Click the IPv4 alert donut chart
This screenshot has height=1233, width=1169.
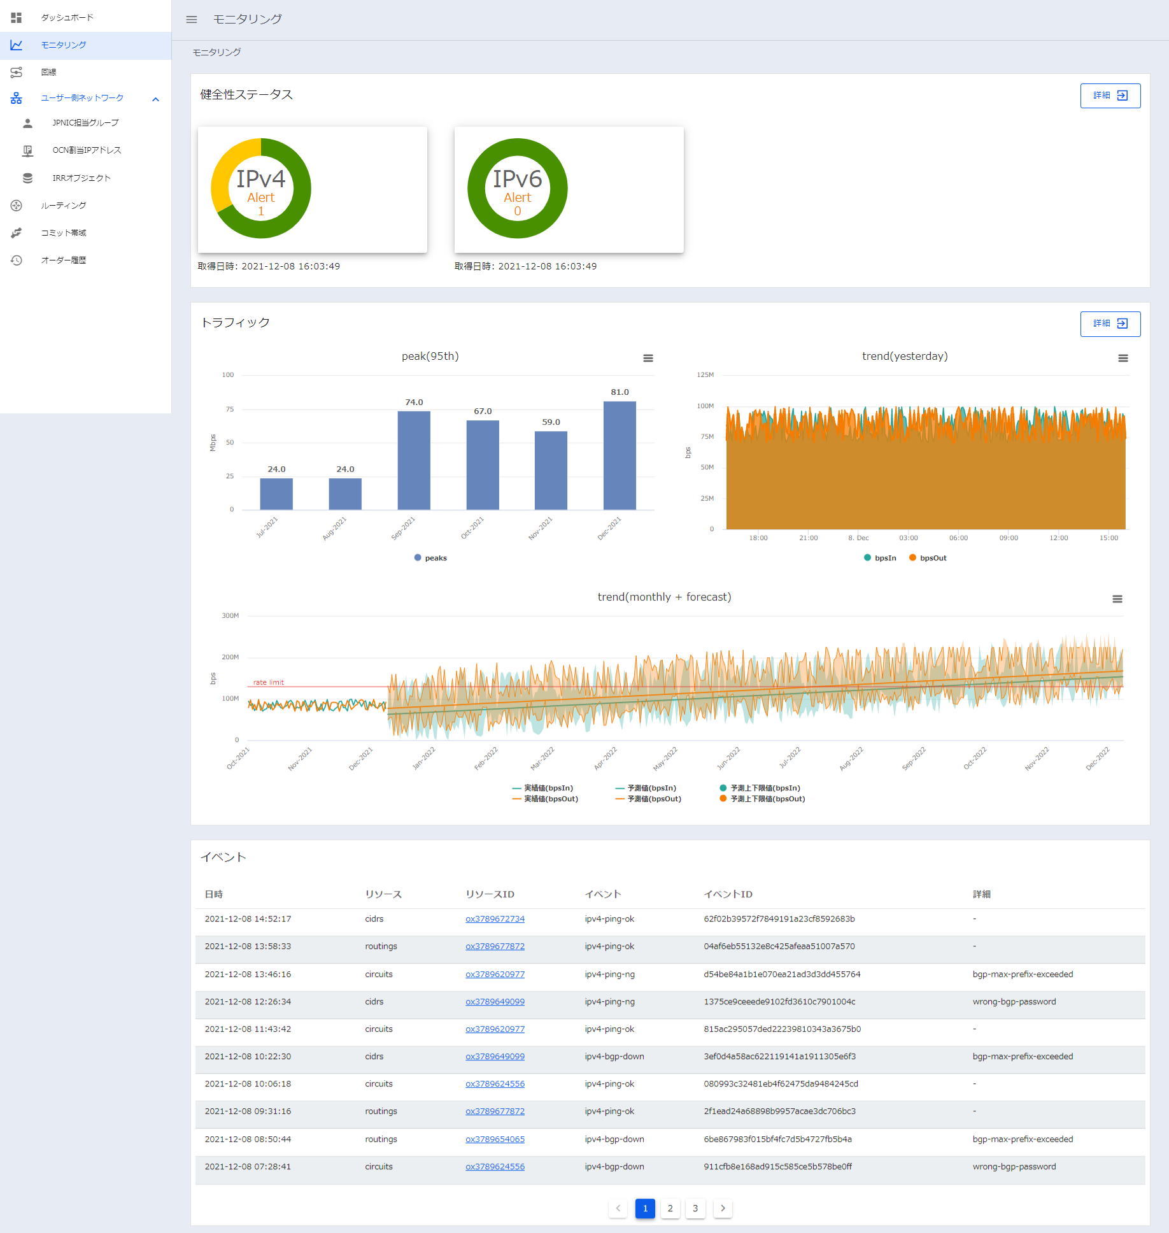(261, 189)
